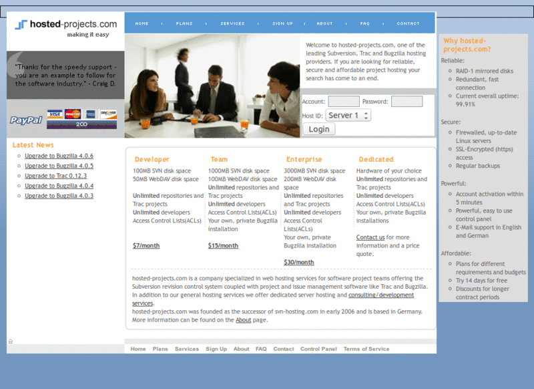Click the Dedicated plan heading
The width and height of the screenshot is (534, 389).
click(x=376, y=160)
